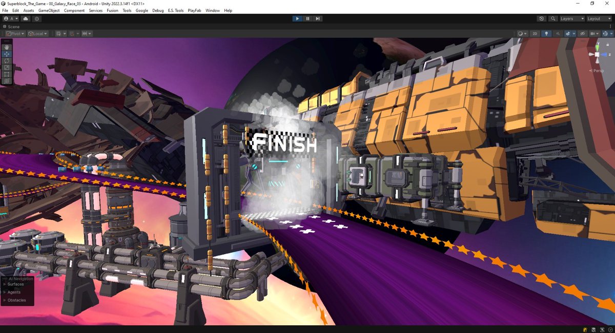Open the Layout dropdown

[599, 18]
